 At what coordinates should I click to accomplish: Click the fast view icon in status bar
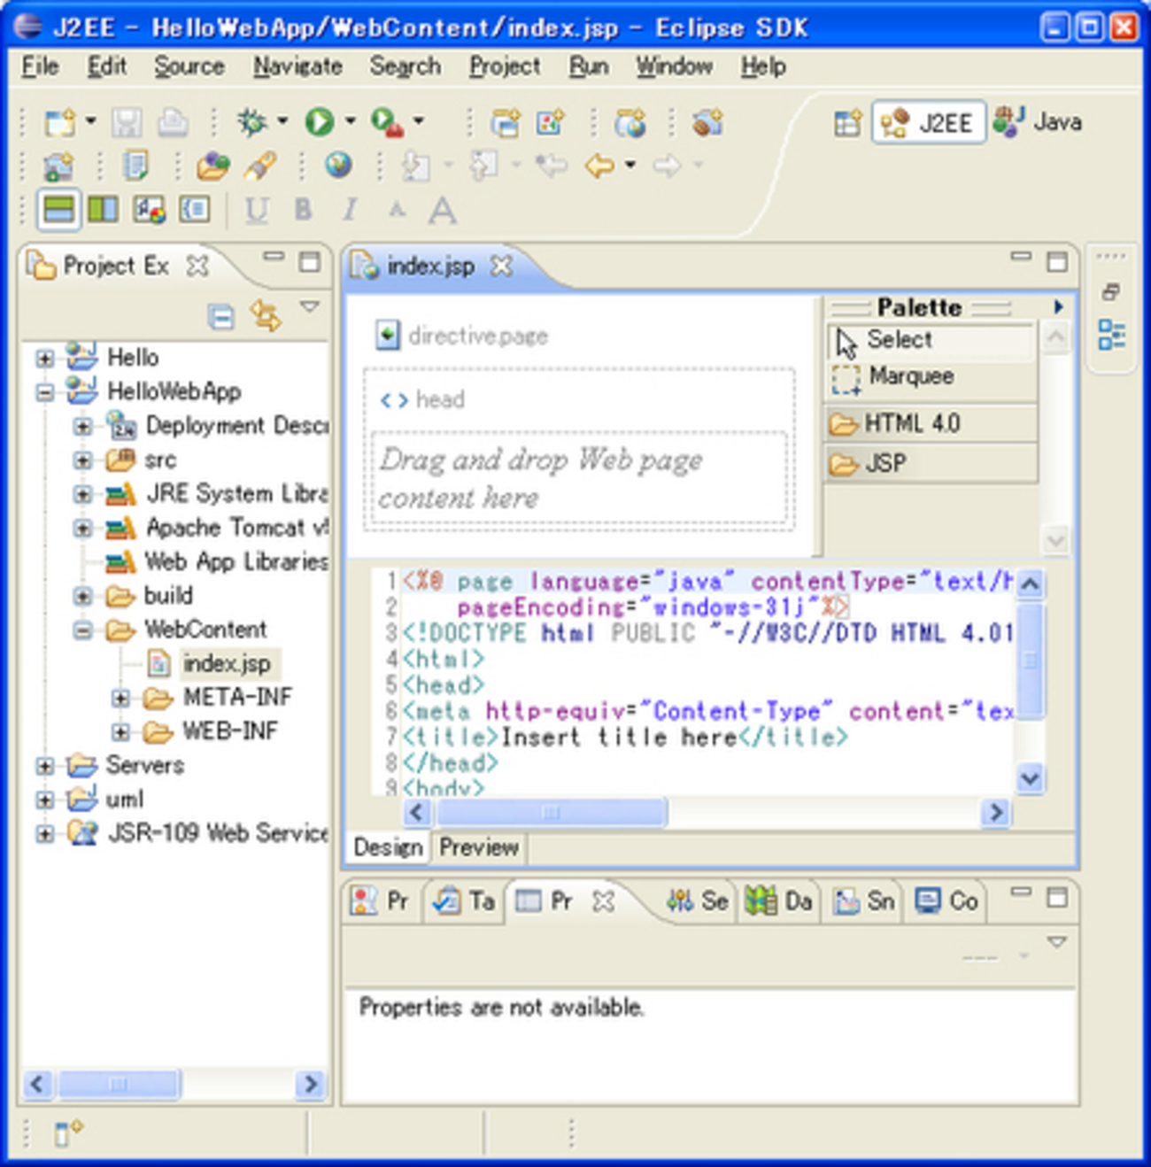(68, 1132)
